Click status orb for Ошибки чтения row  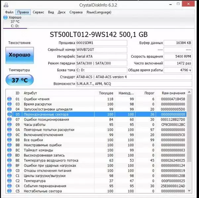pos(9,99)
